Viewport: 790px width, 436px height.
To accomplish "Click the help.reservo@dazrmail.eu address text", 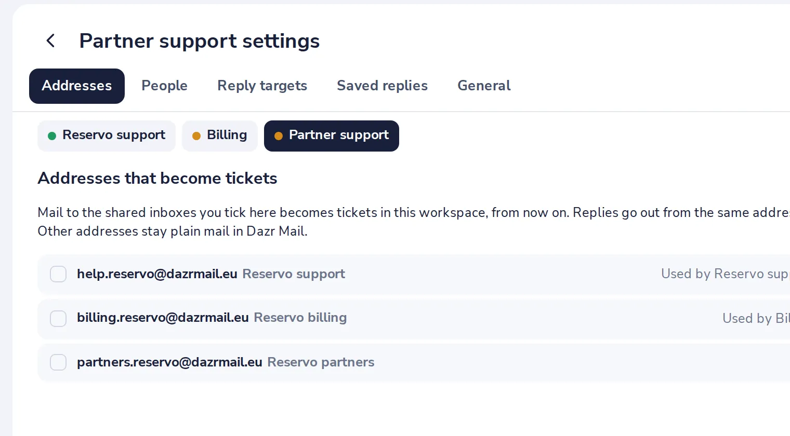I will 157,274.
